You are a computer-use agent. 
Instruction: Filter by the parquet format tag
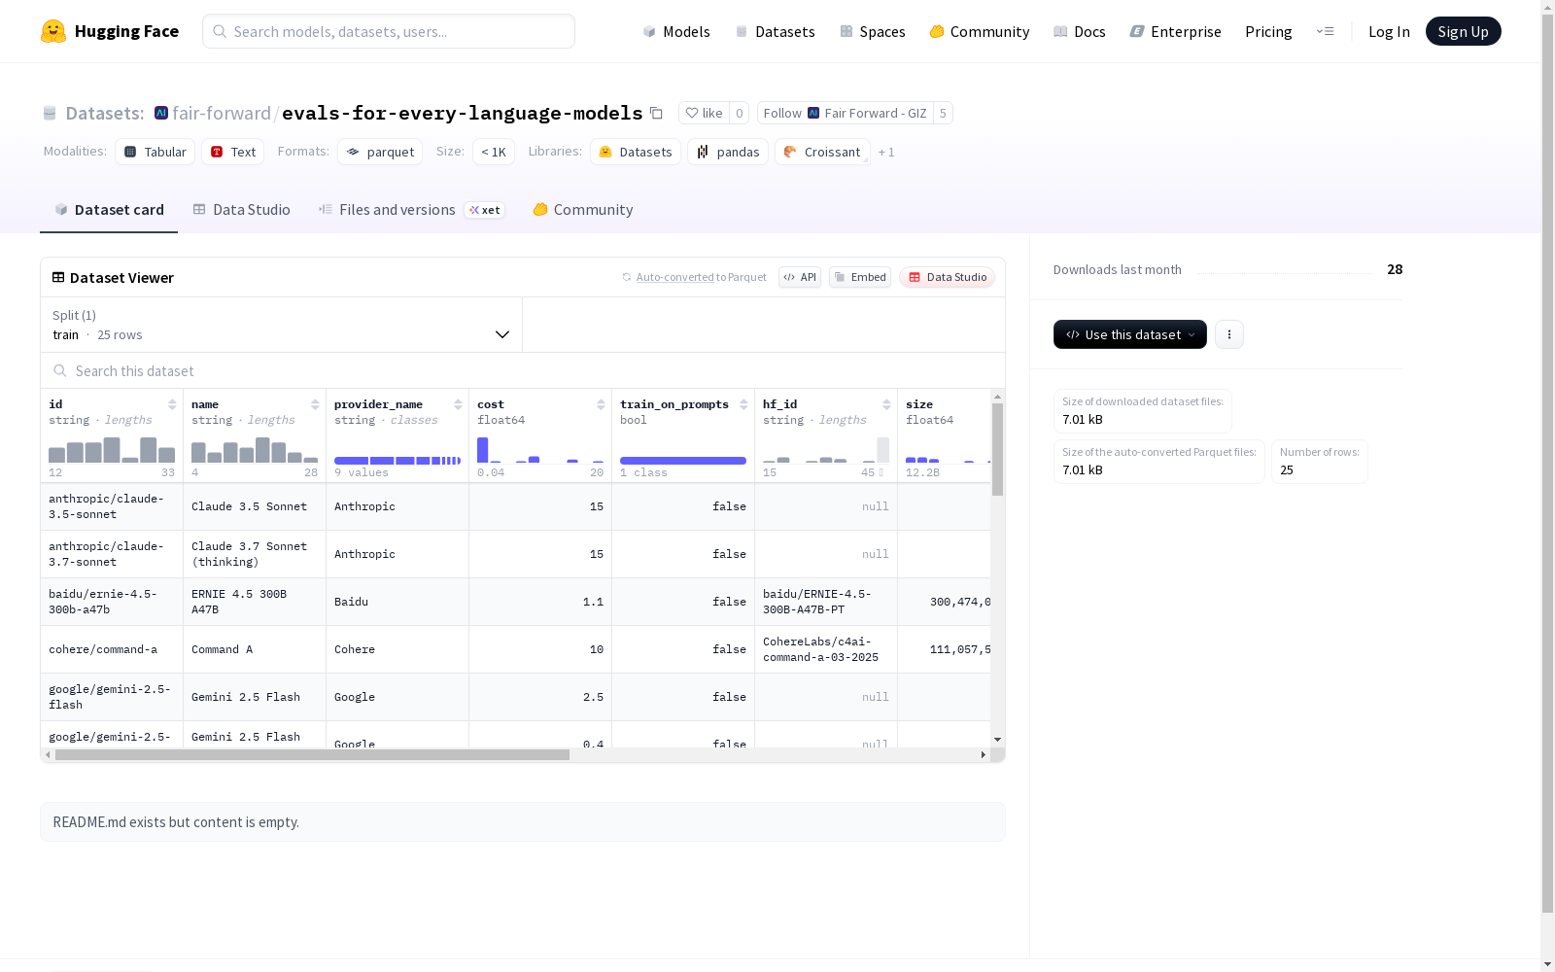click(380, 152)
